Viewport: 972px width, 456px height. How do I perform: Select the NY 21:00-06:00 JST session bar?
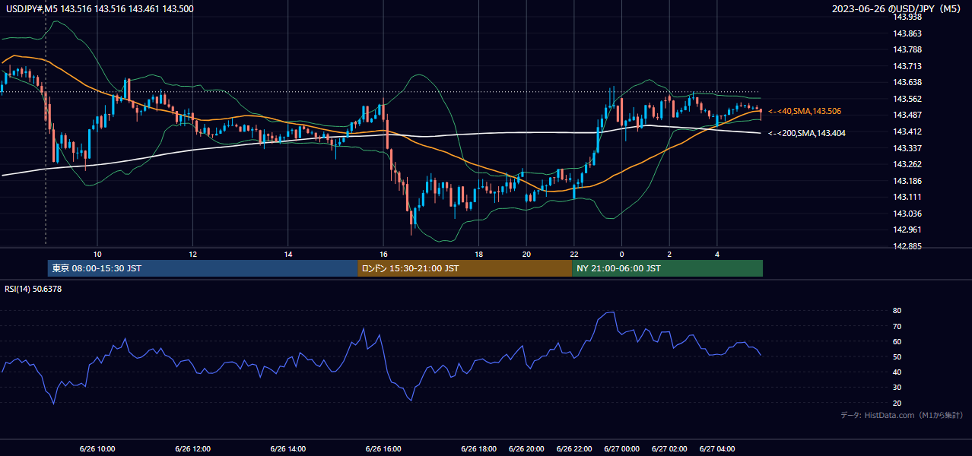pos(667,268)
